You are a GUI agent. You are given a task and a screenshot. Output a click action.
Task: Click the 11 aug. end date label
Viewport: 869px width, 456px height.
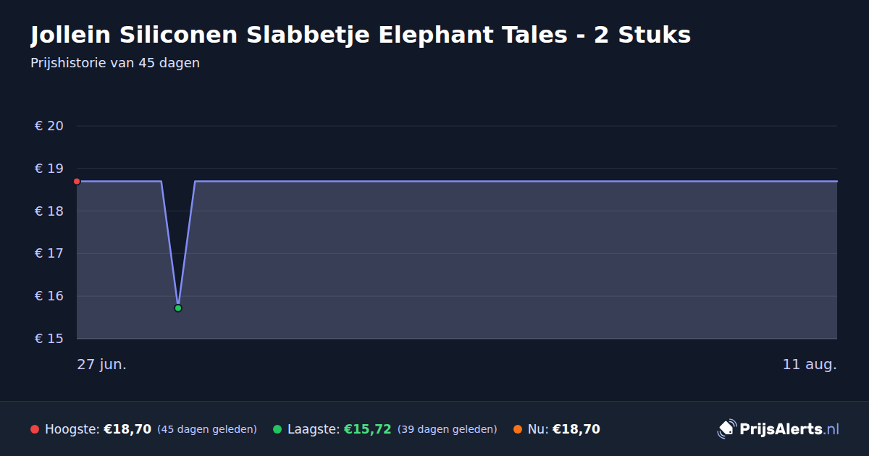pyautogui.click(x=810, y=364)
